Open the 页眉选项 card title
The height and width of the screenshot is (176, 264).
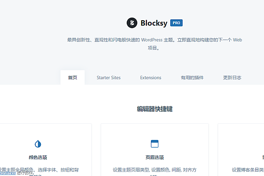tap(154, 158)
